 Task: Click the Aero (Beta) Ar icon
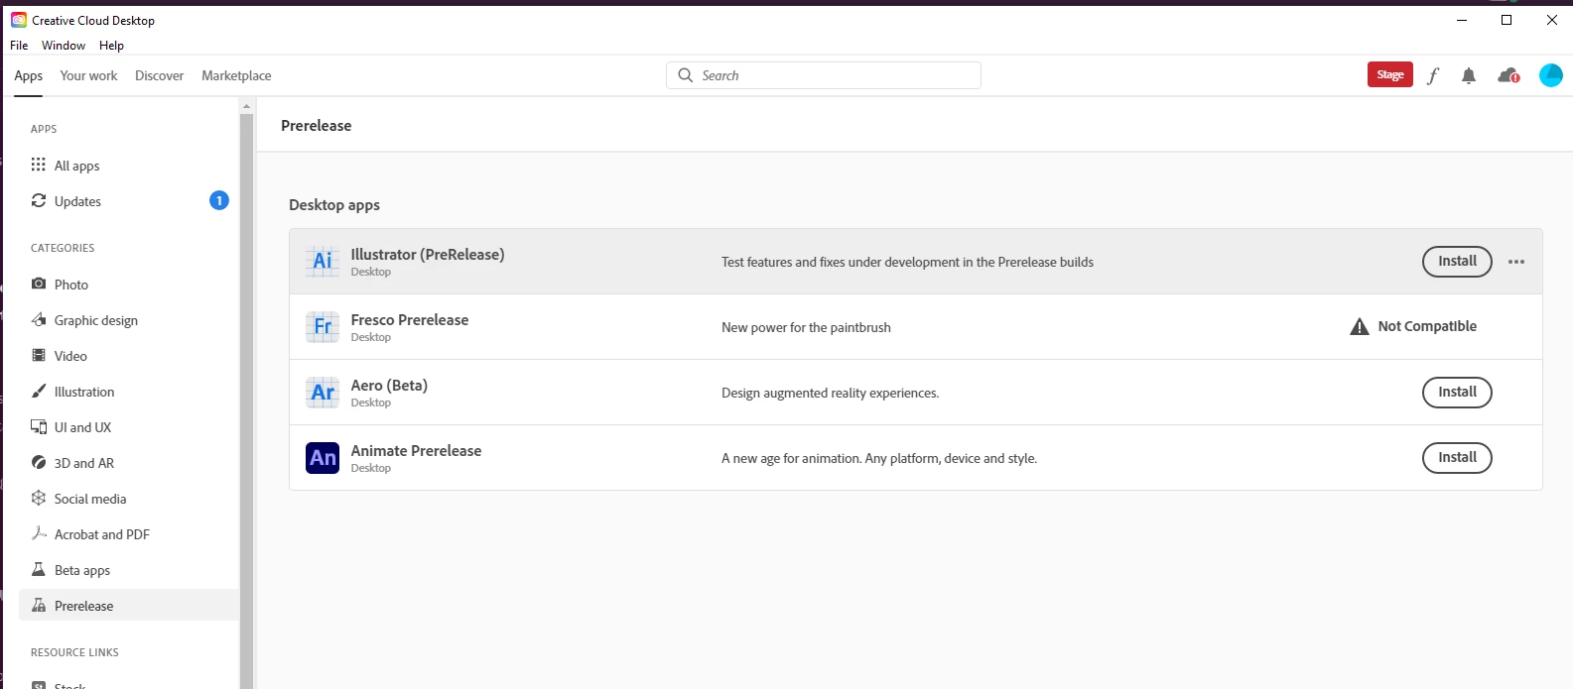click(323, 392)
